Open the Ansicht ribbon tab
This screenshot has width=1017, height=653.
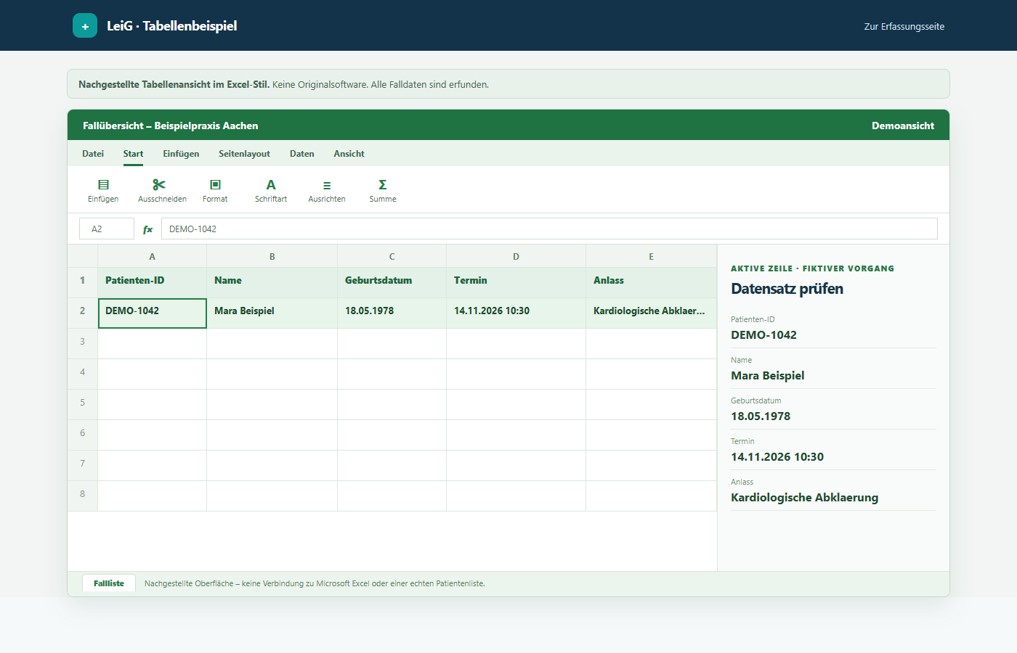point(349,154)
